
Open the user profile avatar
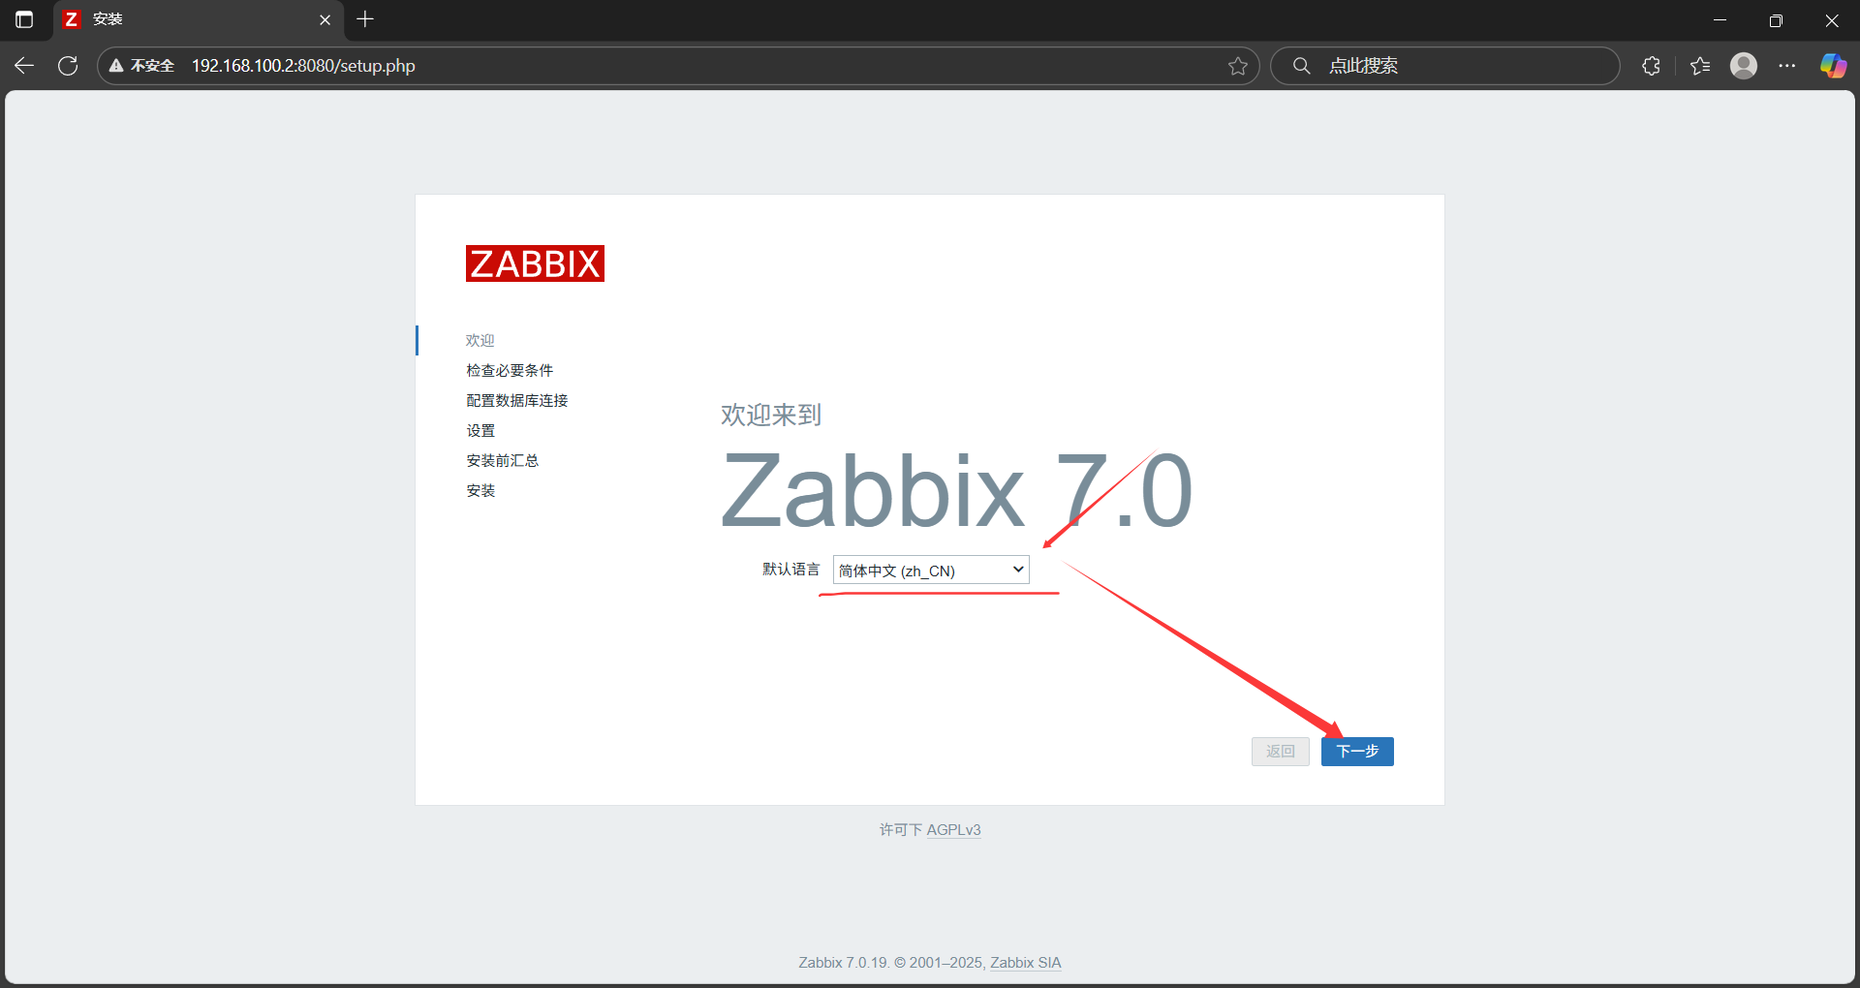(1744, 66)
